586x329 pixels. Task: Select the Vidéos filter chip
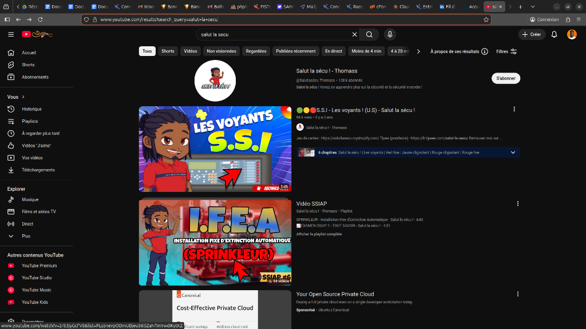[x=190, y=51]
